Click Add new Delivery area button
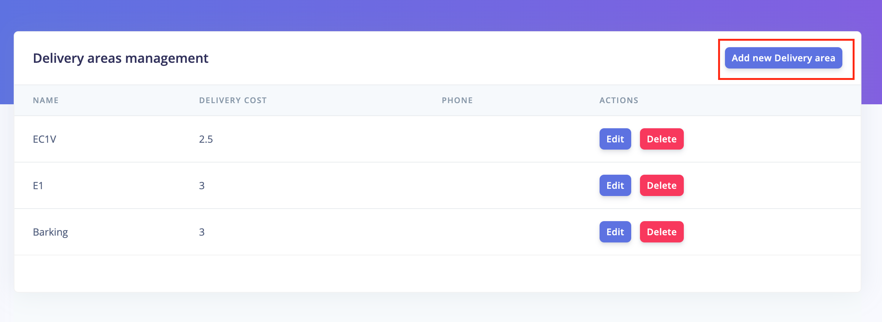The width and height of the screenshot is (882, 322). (783, 58)
